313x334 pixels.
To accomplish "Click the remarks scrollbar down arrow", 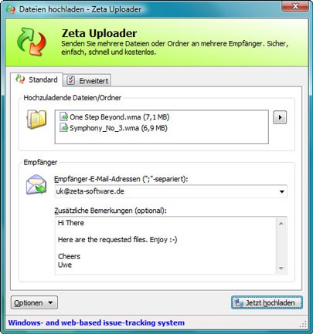I will 281,268.
